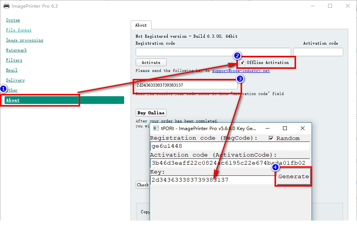Close the tPORt Key Generator window
The width and height of the screenshot is (357, 229).
coord(303,129)
